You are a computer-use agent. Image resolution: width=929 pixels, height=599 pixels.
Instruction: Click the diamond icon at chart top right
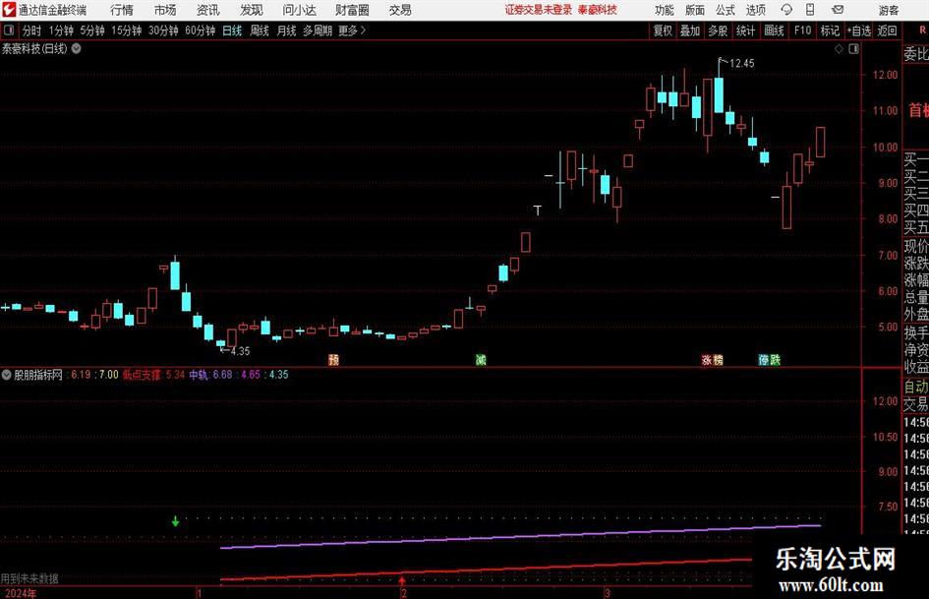tap(839, 49)
